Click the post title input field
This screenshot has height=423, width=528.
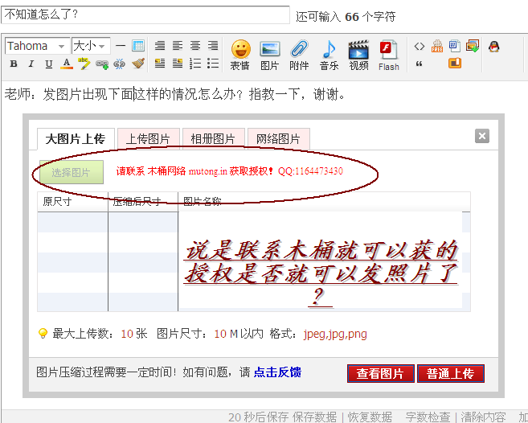(145, 14)
